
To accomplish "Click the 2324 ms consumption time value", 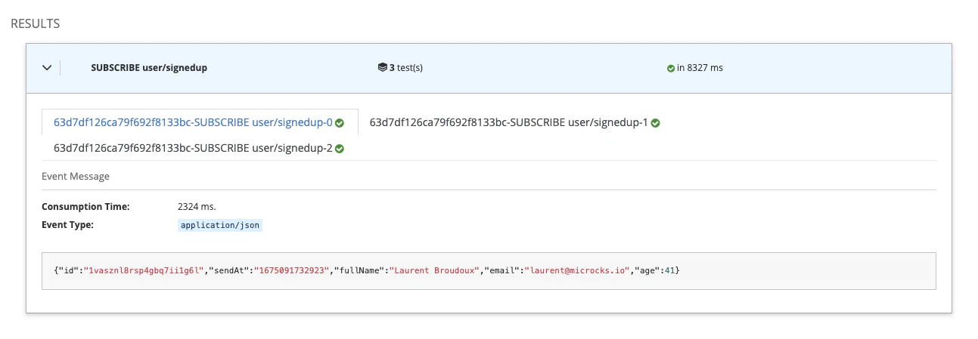I will tap(196, 206).
